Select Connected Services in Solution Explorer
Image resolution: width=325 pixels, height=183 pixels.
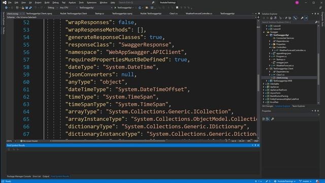pyautogui.click(x=285, y=38)
